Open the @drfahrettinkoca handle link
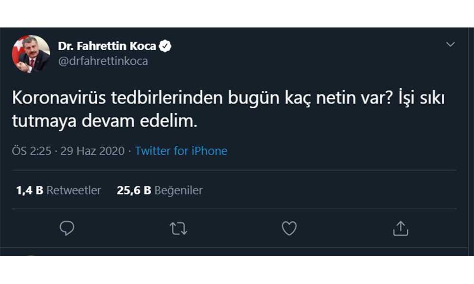 click(103, 61)
